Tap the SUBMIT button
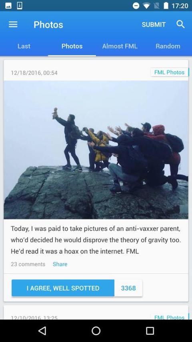The width and height of the screenshot is (192, 342). coord(154,25)
